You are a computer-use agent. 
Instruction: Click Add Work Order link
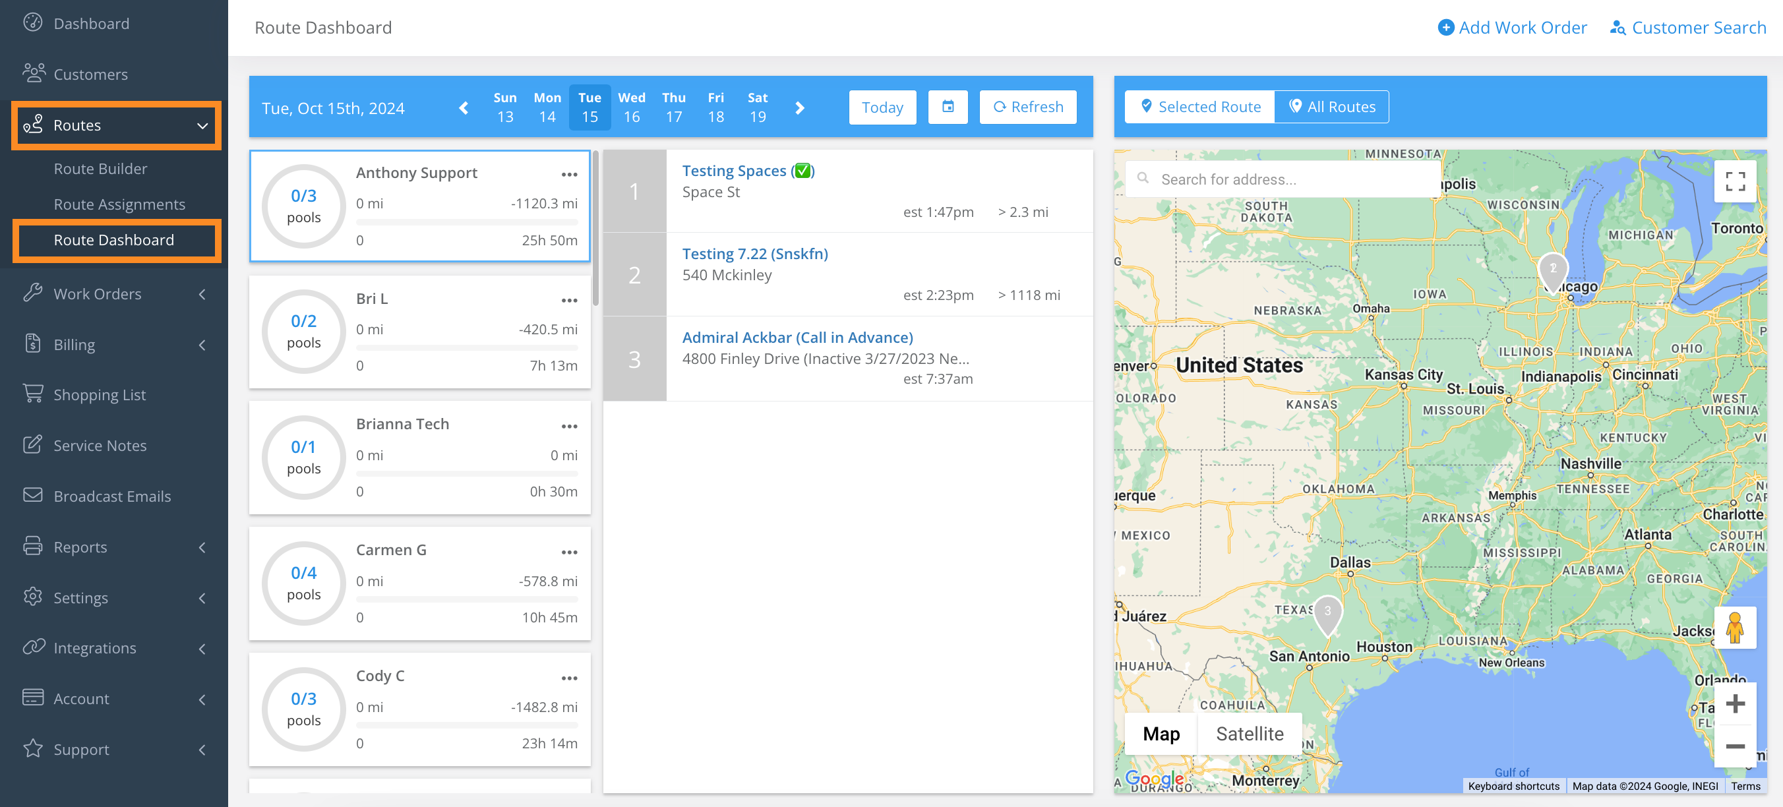1512,28
